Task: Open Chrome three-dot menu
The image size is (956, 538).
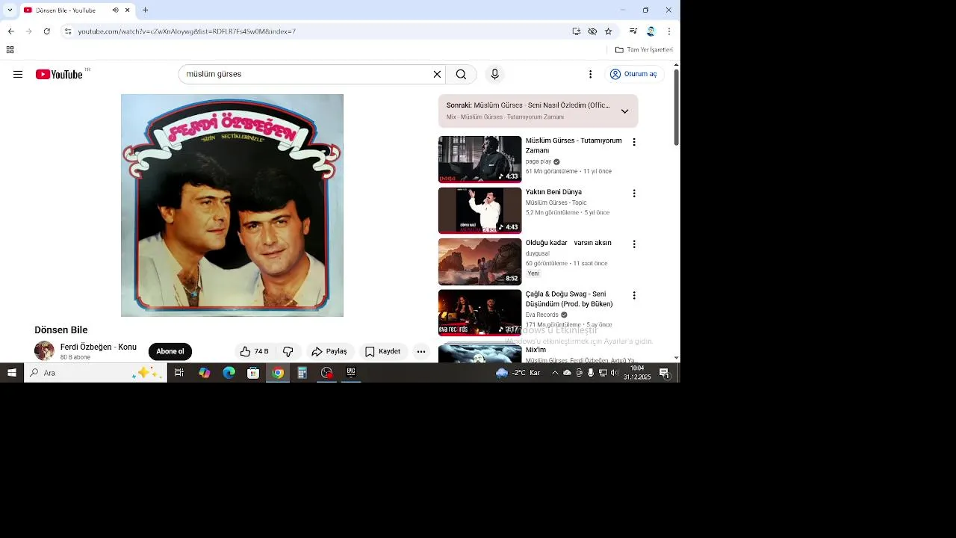Action: point(668,31)
